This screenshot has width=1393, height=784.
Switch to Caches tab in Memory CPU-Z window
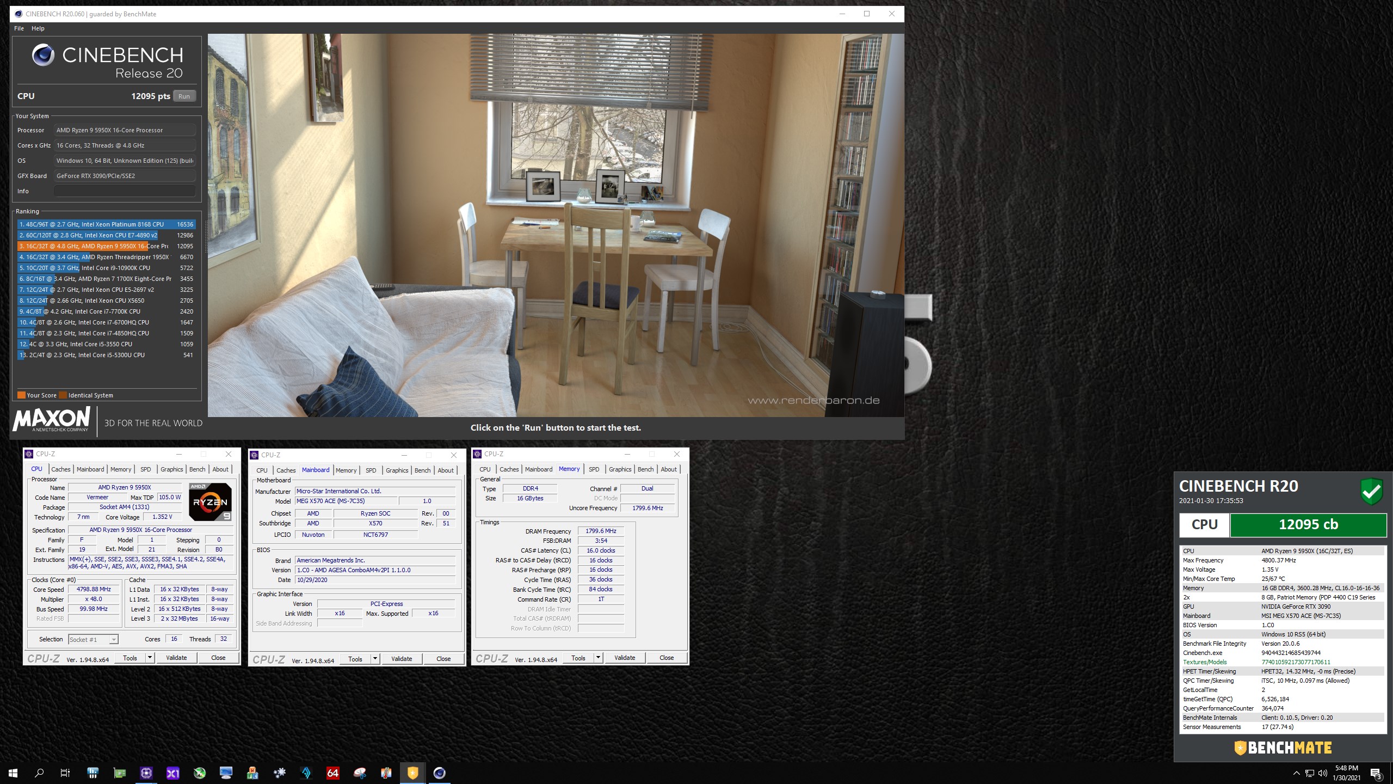(509, 469)
